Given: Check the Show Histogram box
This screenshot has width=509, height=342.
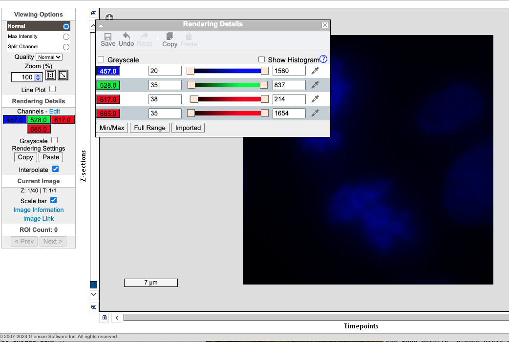Looking at the screenshot, I should [x=262, y=59].
